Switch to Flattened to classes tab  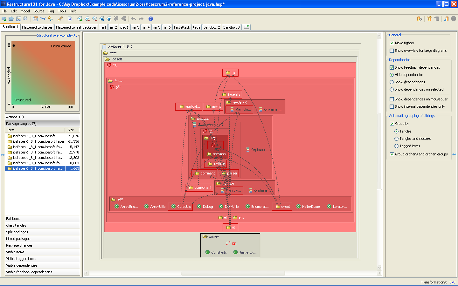pos(37,27)
